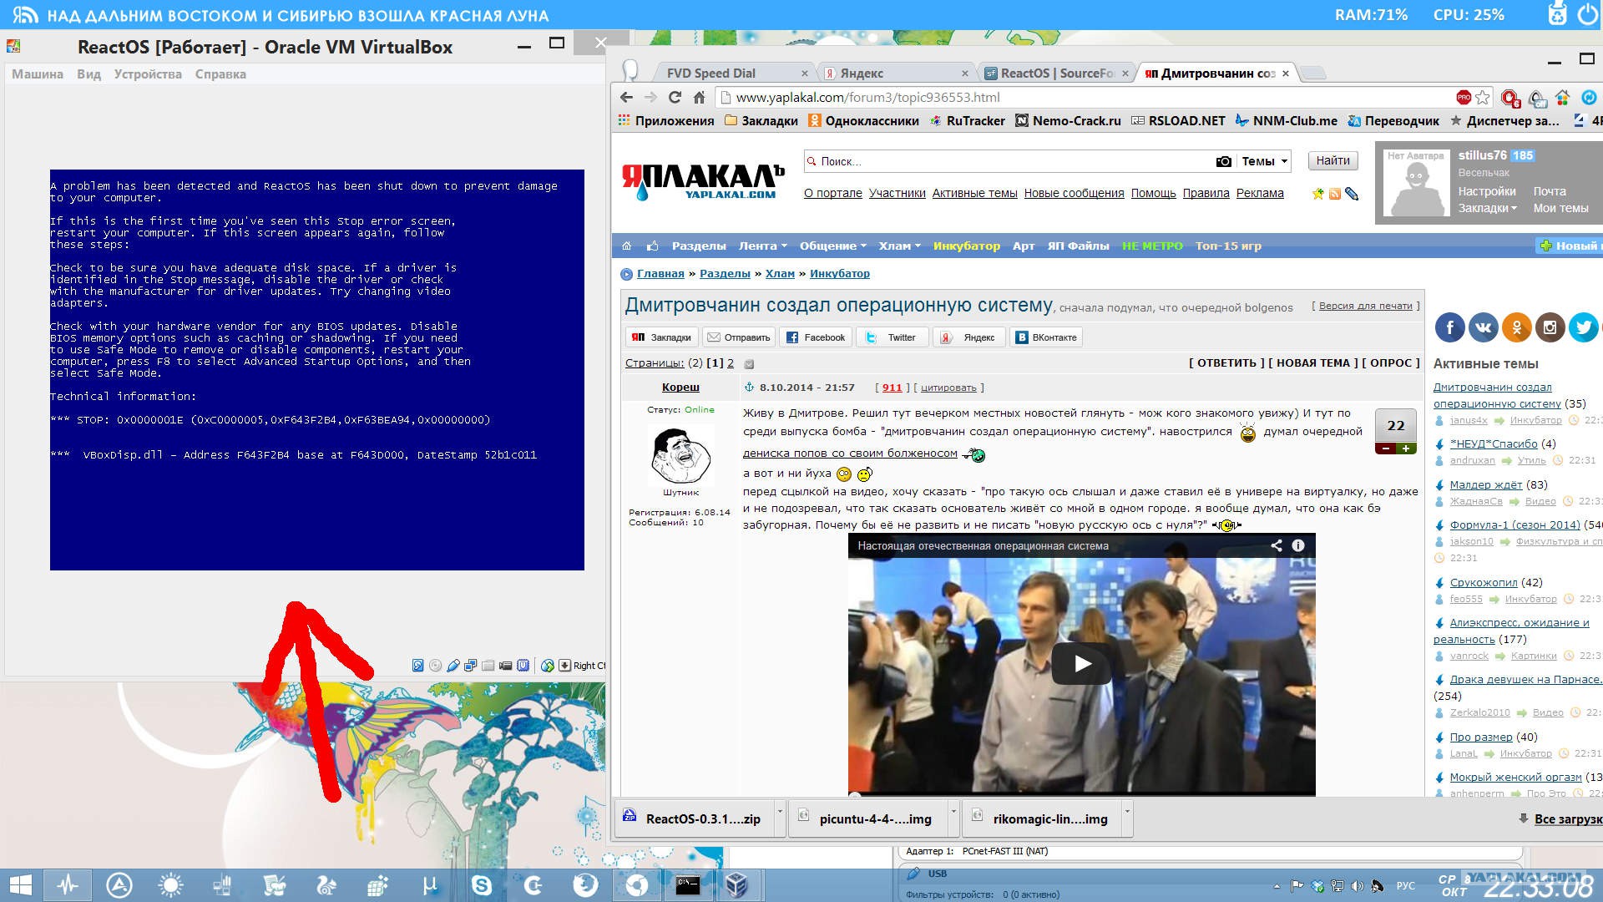Screen dimensions: 1603x902
Task: Click orange RSS feed icon on Yaplakal
Action: coord(1335,194)
